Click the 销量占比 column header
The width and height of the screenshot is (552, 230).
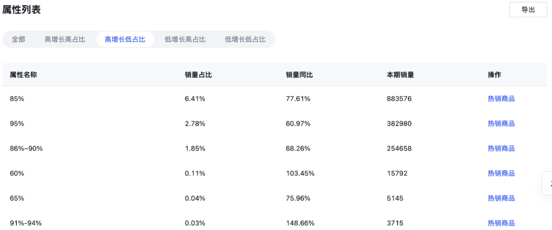pos(198,75)
